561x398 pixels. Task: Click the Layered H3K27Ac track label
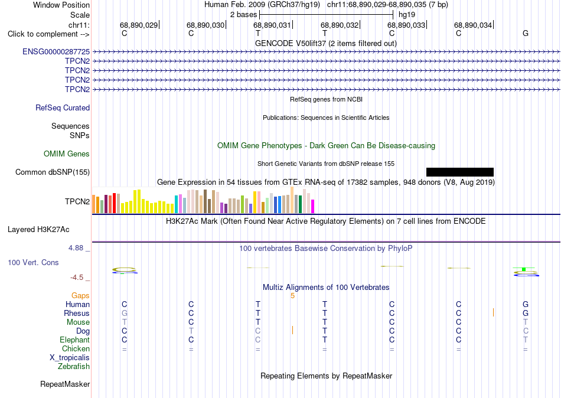point(38,230)
